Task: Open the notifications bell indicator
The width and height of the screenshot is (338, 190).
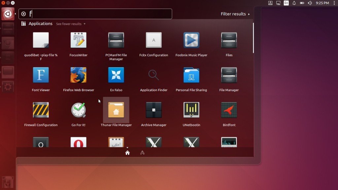Action: pyautogui.click(x=294, y=3)
